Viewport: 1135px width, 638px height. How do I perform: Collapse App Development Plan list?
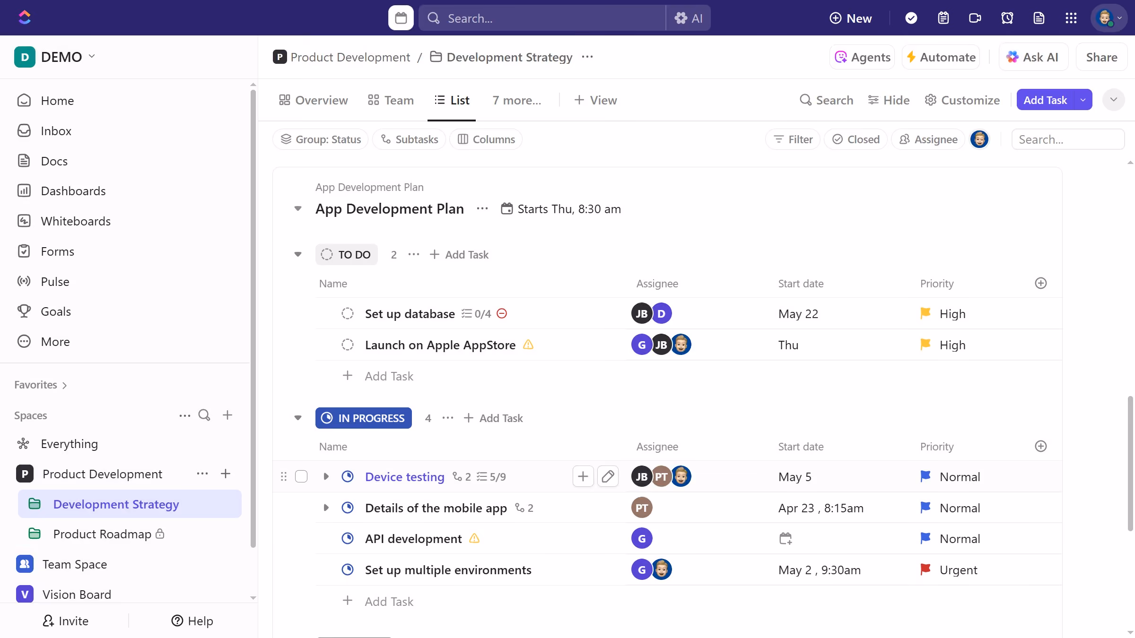tap(298, 208)
